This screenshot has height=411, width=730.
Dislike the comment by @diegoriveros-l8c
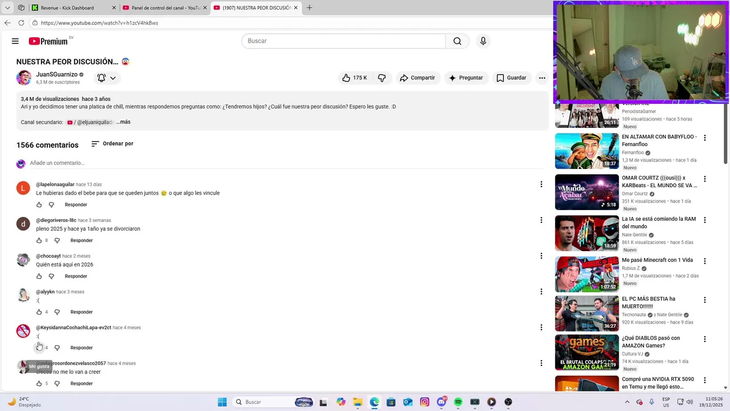[57, 240]
